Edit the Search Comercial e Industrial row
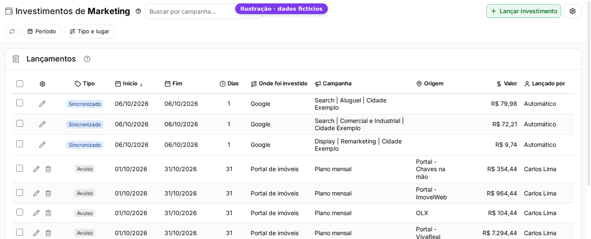The image size is (591, 239). [x=42, y=124]
